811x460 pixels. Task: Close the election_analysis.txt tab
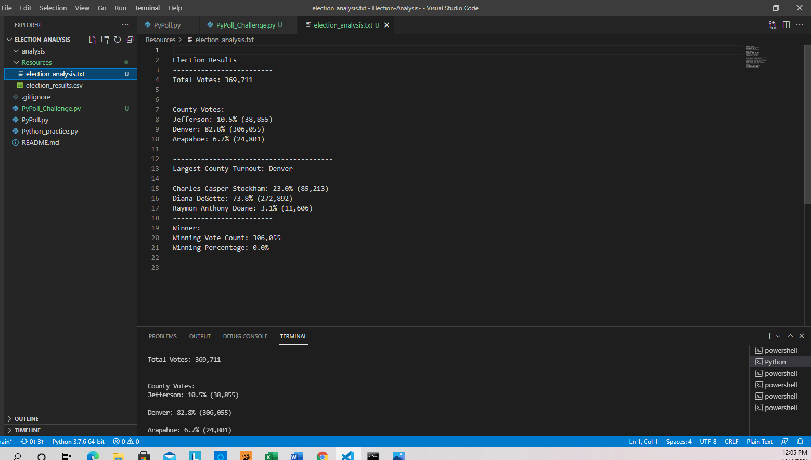pyautogui.click(x=387, y=25)
